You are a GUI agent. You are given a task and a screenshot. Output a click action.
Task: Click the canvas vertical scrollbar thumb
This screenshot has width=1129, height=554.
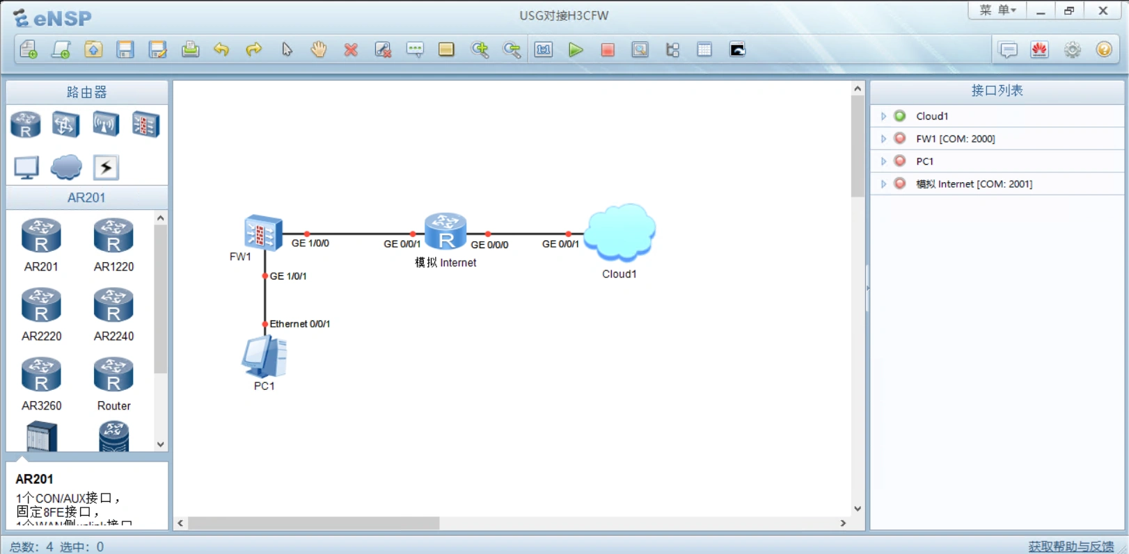point(858,146)
